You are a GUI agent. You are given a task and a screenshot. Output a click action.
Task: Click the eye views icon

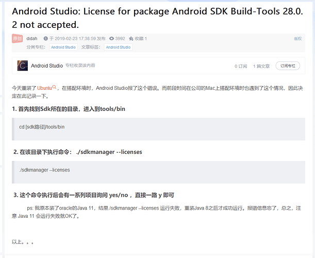click(111, 39)
